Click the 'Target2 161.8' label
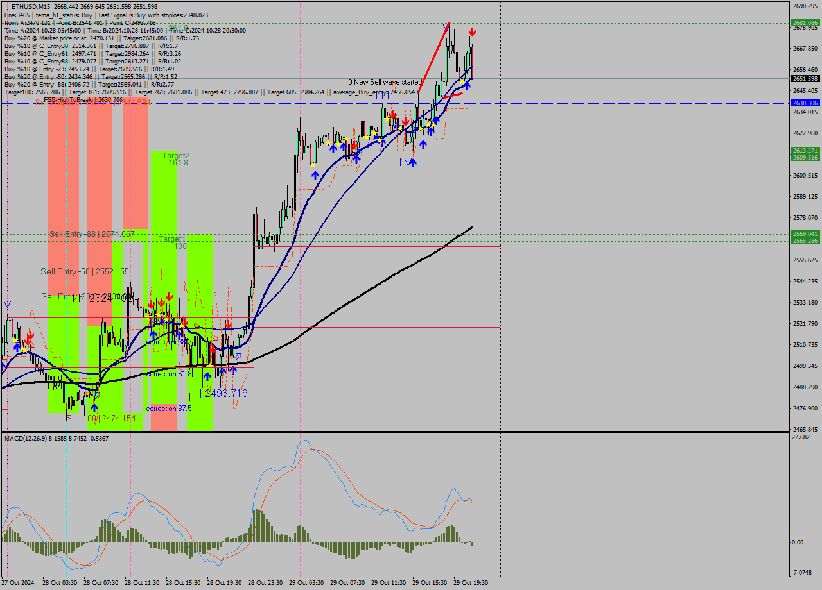822x590 pixels. pos(176,159)
